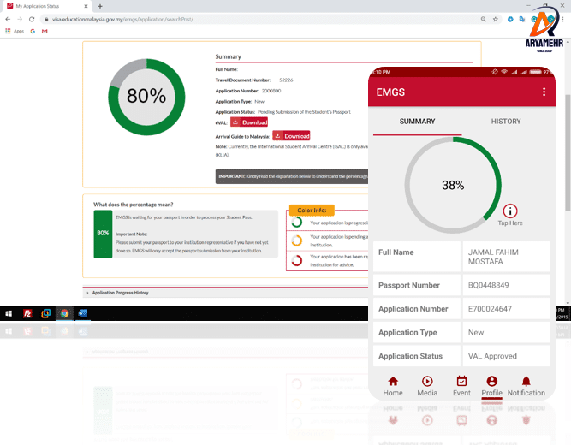Screen dimensions: 571x445
Task: Click the EMGS app title
Action: tap(390, 92)
